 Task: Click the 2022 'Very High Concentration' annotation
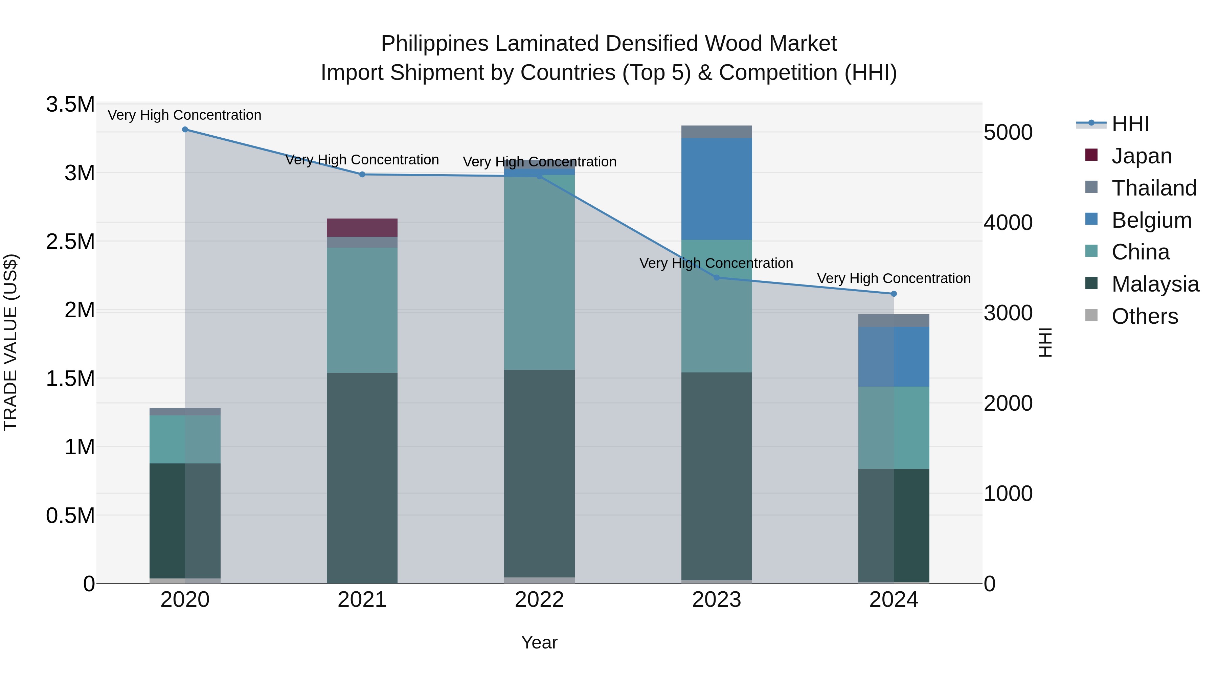click(540, 162)
